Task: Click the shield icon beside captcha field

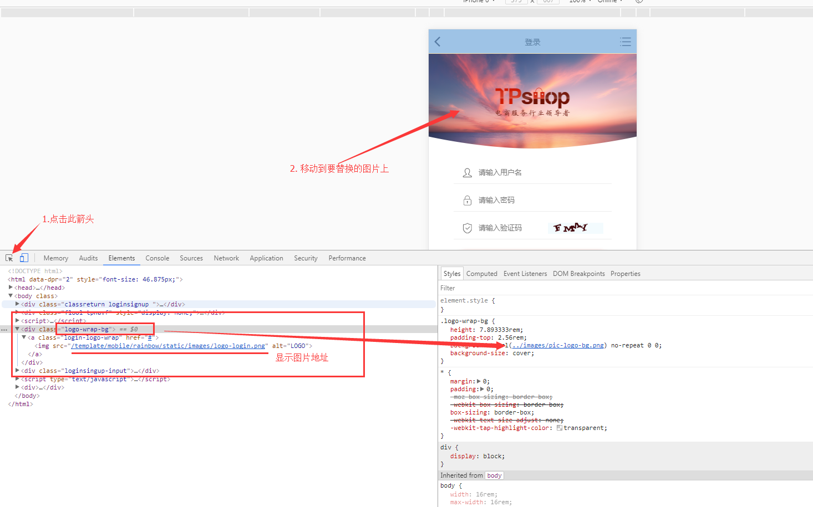Action: 467,228
